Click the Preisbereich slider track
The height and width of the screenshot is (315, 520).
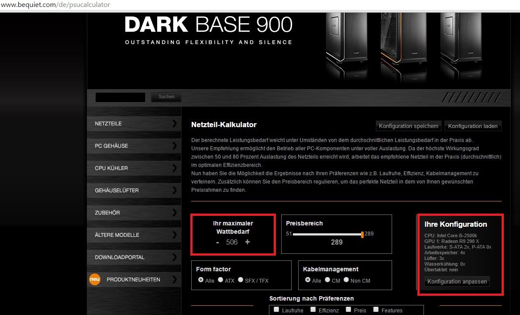(x=327, y=234)
